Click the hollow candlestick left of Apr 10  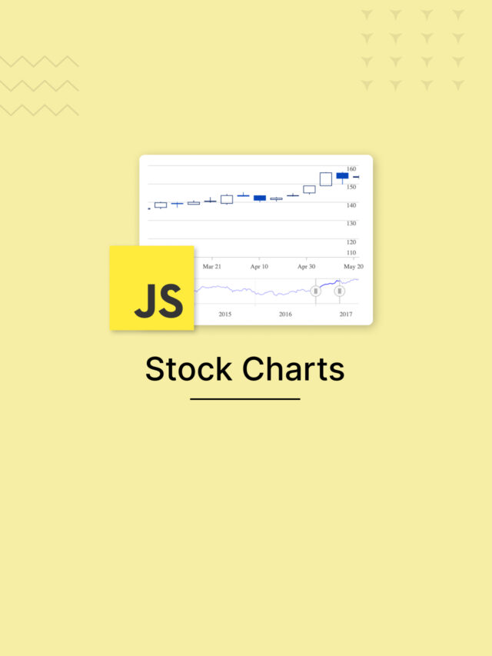point(227,199)
